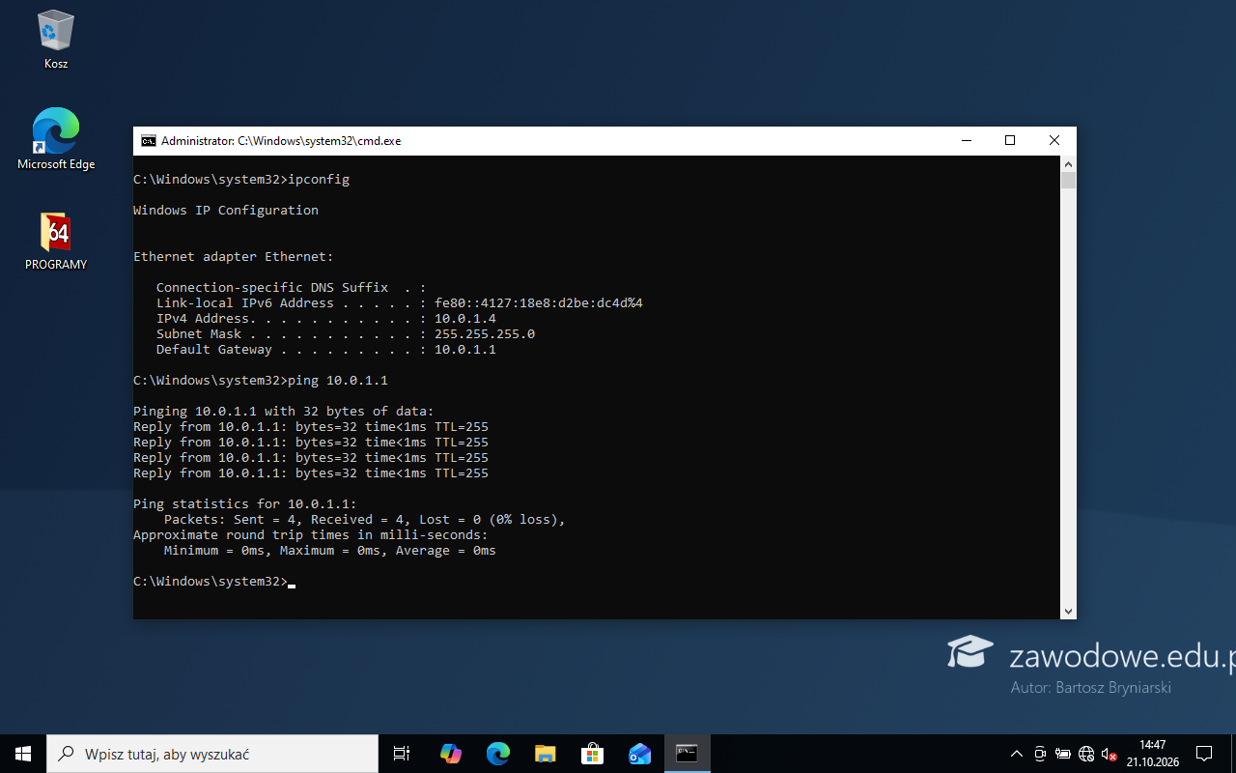Image resolution: width=1236 pixels, height=773 pixels.
Task: Click the 'ipconfig' command text
Action: pos(319,180)
